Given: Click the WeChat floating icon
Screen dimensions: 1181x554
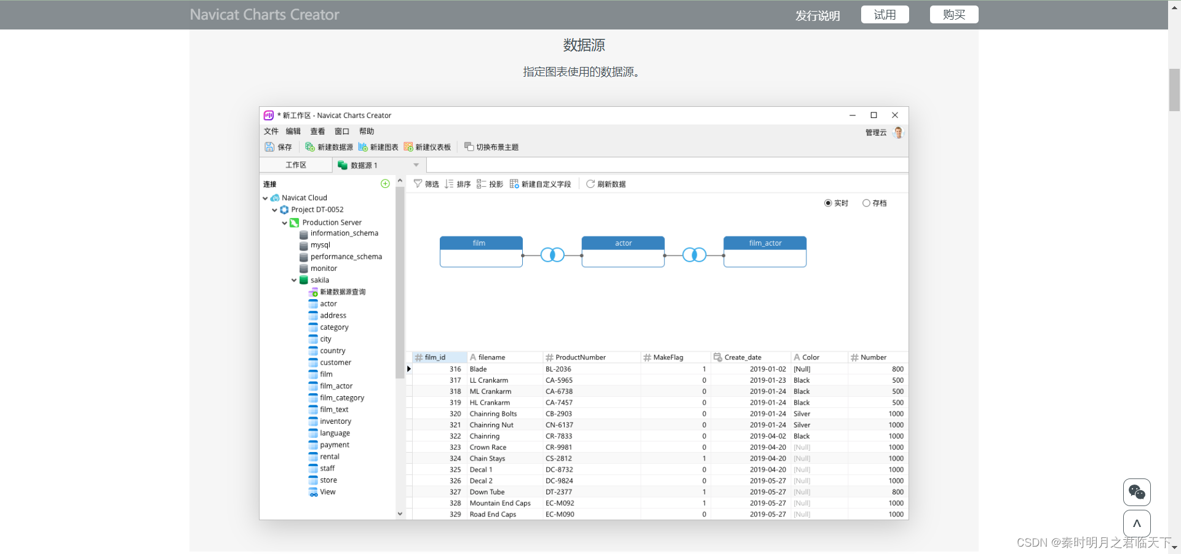Looking at the screenshot, I should click(x=1137, y=492).
